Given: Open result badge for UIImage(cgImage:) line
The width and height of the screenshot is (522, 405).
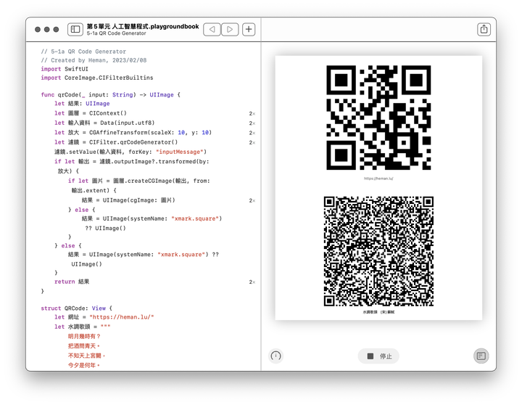Looking at the screenshot, I should [252, 200].
